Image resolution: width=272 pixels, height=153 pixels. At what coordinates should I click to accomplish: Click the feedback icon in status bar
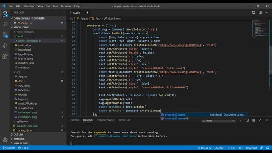(261, 148)
